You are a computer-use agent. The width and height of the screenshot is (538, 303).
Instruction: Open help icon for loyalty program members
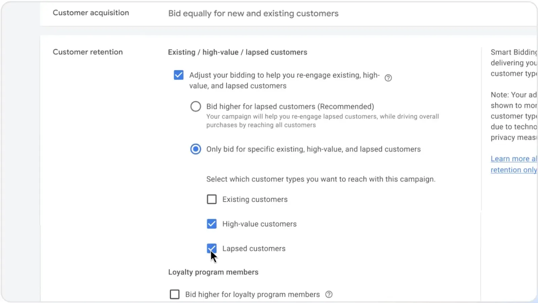pyautogui.click(x=329, y=295)
